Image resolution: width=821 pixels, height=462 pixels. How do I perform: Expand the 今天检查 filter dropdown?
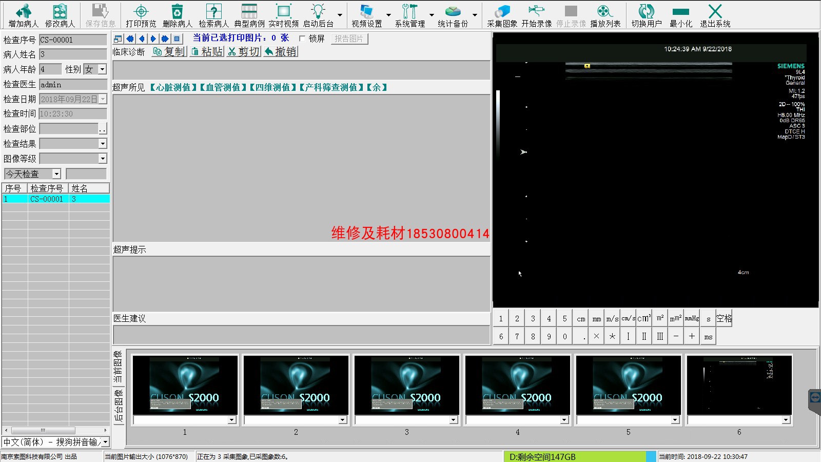(56, 174)
